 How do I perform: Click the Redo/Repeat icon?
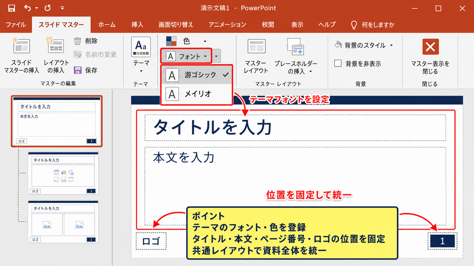(x=48, y=8)
